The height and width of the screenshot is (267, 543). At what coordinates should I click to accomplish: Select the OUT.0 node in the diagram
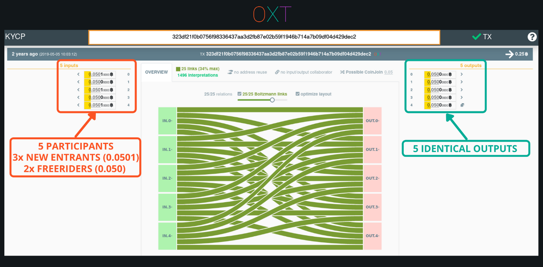click(x=372, y=121)
